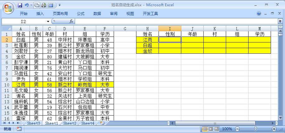Click the Name Box showing I2
285x133 pixels.
click(x=24, y=22)
